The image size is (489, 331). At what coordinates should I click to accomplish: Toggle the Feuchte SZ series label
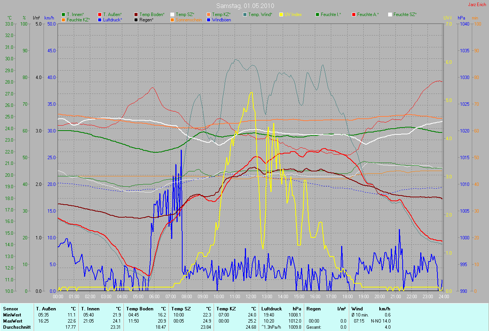(405, 15)
